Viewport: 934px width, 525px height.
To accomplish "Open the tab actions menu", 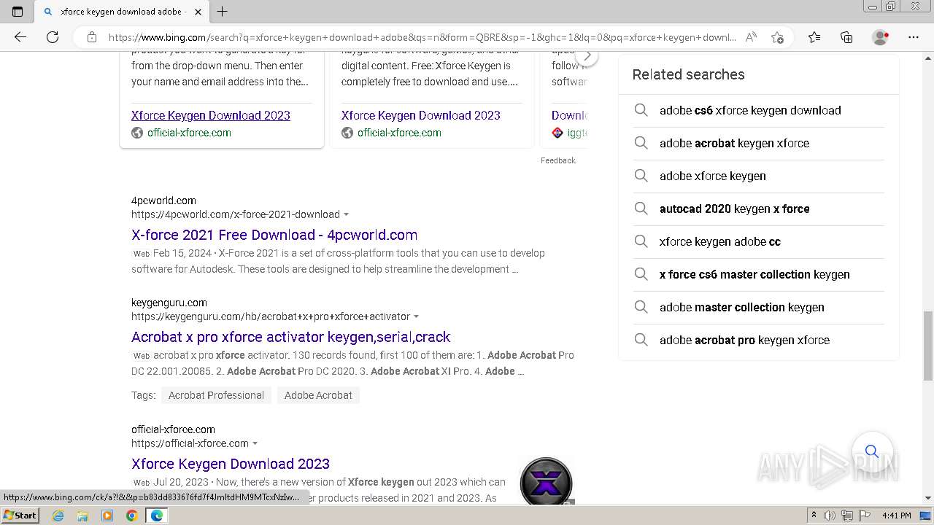I will click(x=18, y=12).
